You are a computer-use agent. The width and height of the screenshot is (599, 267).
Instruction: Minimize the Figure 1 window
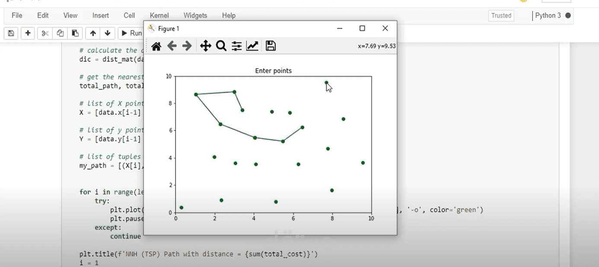pos(340,28)
